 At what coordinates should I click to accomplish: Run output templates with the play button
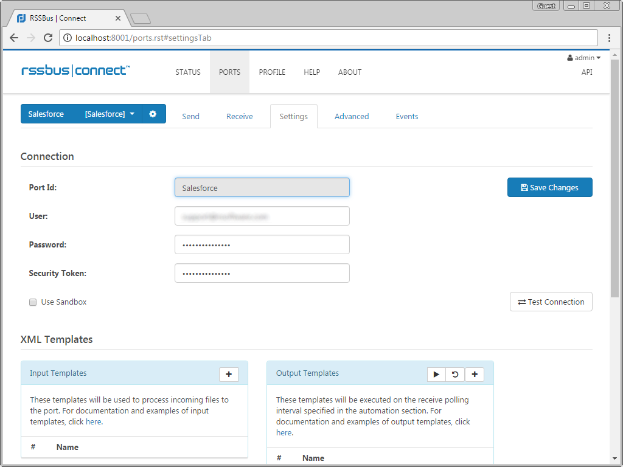click(x=436, y=374)
